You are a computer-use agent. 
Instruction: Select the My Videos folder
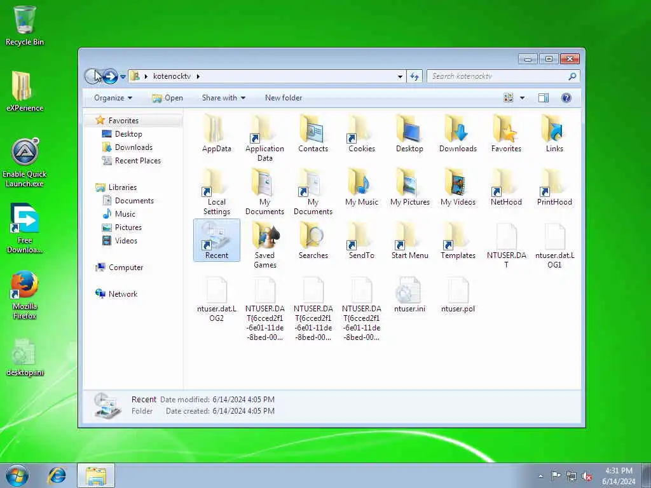pos(458,187)
